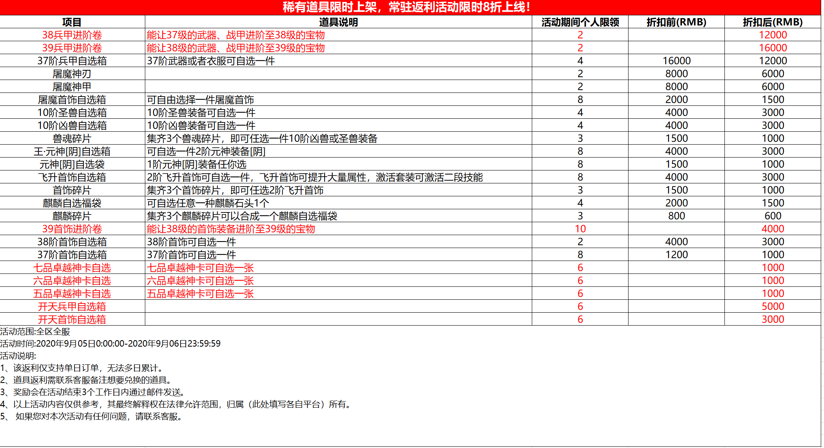Select the 王·元神[阴]自选箱 cell
The width and height of the screenshot is (824, 448).
[72, 151]
